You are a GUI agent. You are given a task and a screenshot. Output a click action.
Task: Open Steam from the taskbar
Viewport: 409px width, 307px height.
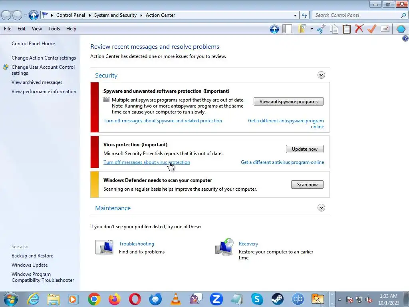(277, 299)
